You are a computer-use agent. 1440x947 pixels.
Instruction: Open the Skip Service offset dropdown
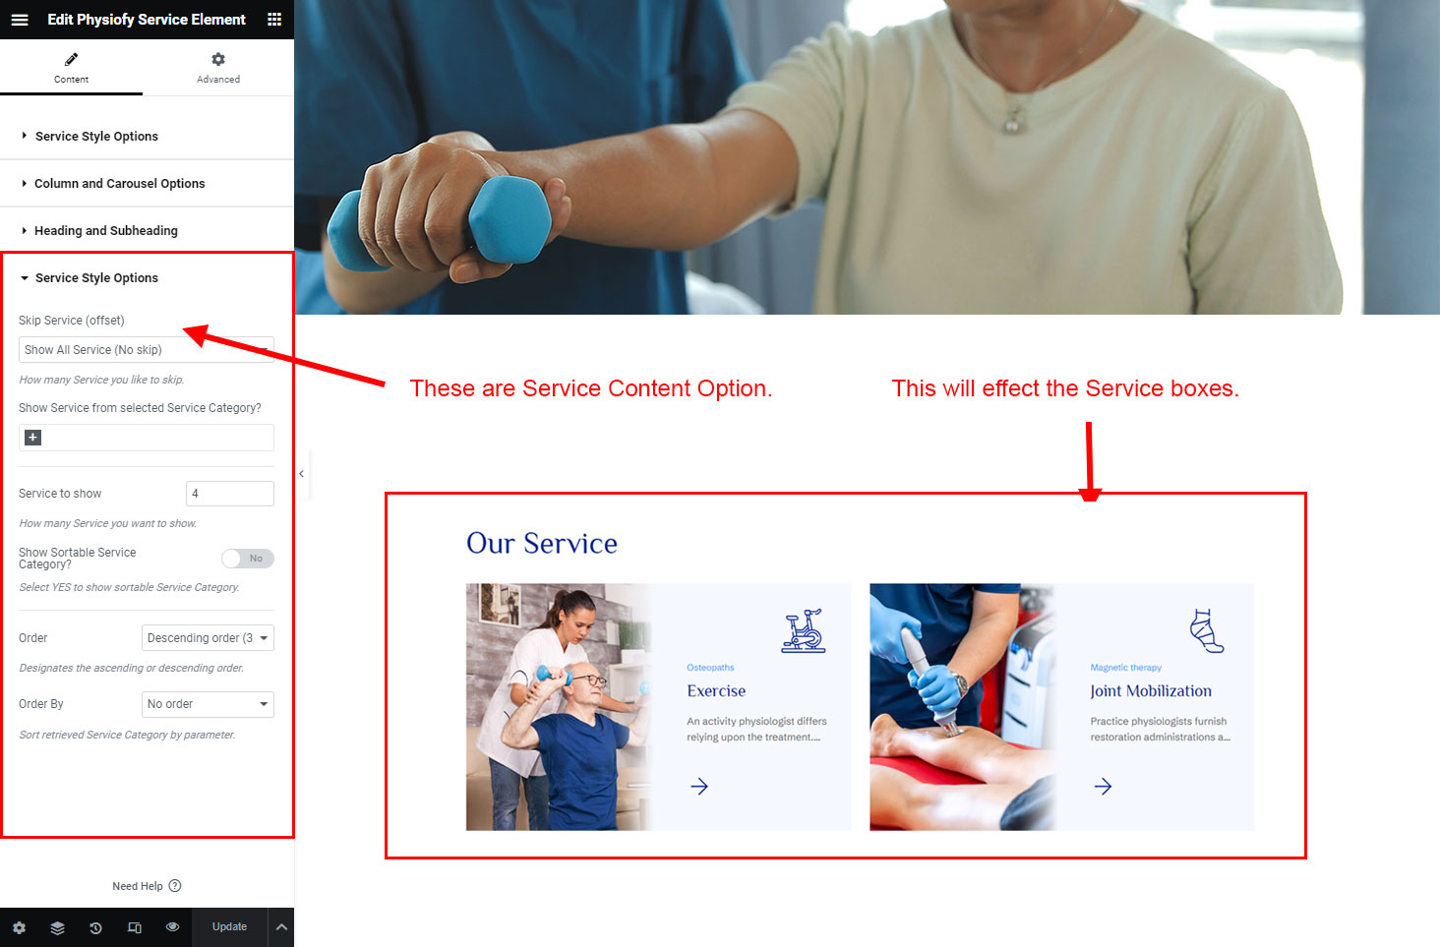point(147,350)
